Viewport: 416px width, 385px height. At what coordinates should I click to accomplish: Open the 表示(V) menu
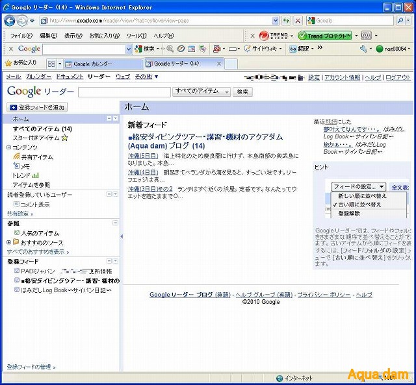[73, 36]
